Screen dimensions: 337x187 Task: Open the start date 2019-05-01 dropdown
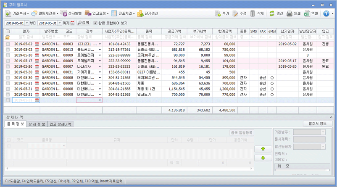[27, 23]
